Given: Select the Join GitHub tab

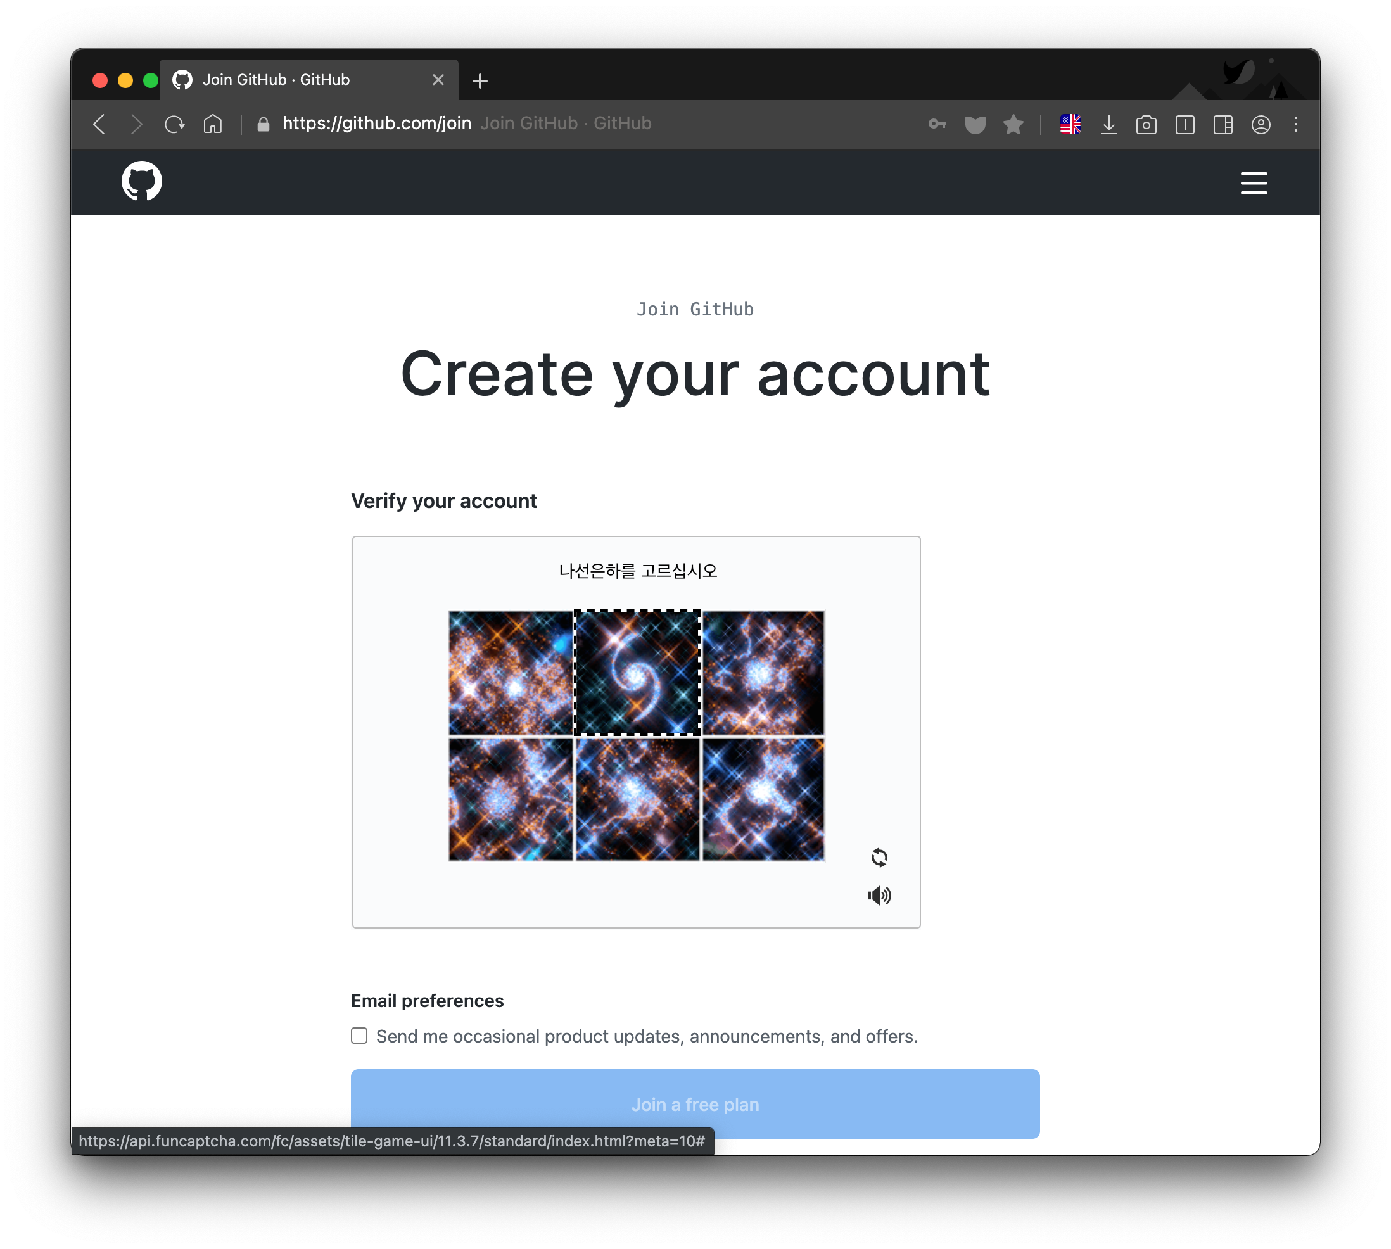Looking at the screenshot, I should tap(309, 80).
